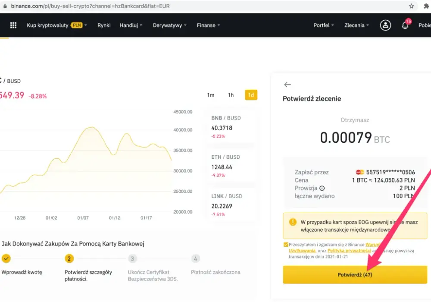Open the Użytkowania terms link

tap(302, 251)
